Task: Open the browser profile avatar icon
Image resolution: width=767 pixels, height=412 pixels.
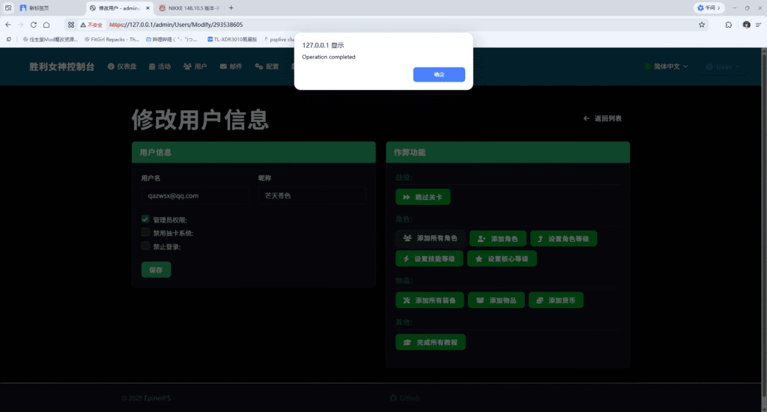Action: point(746,25)
